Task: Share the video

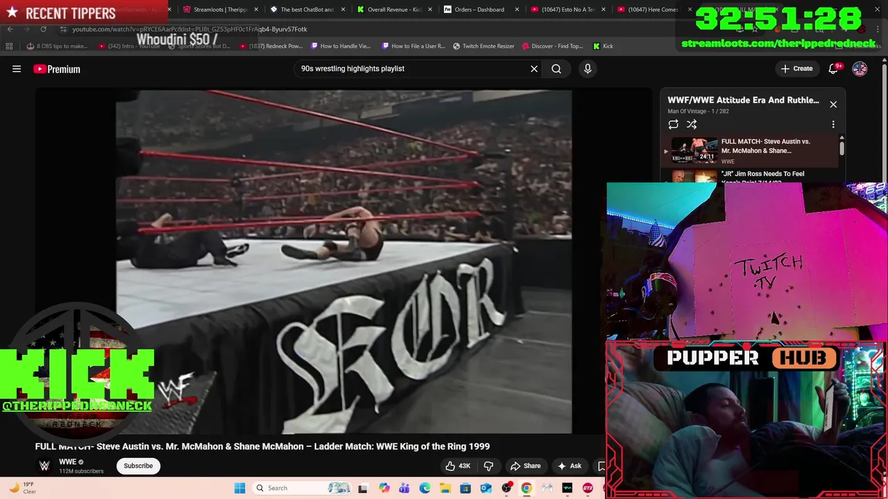Action: tap(525, 466)
